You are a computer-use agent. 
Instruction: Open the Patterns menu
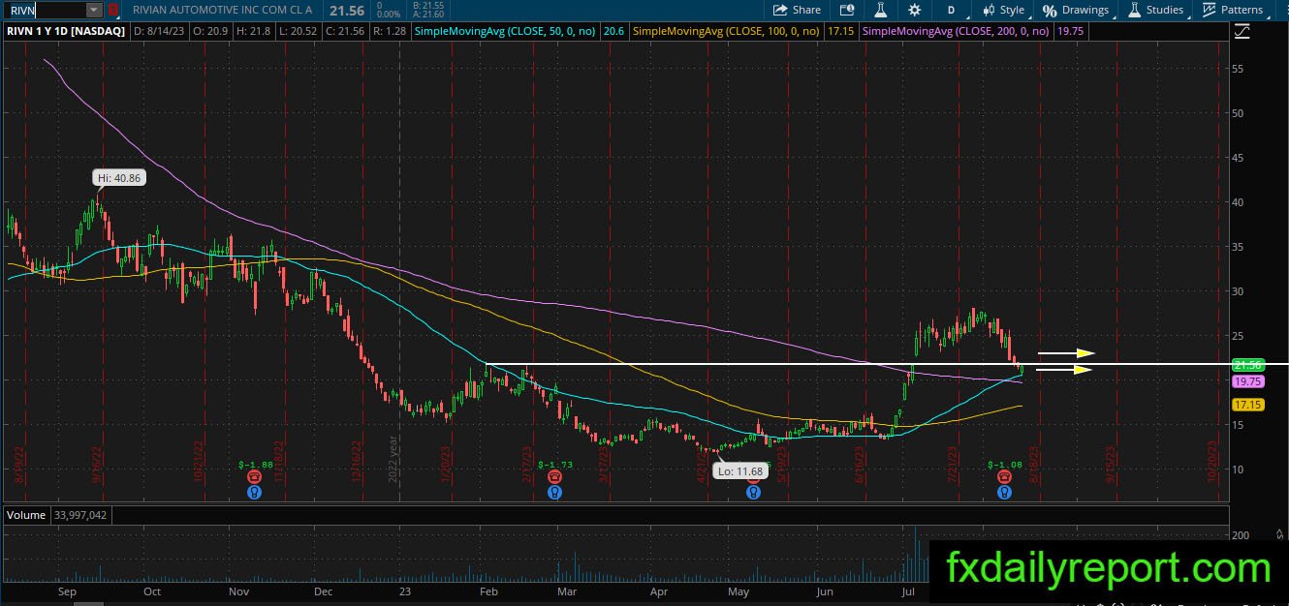[1233, 10]
